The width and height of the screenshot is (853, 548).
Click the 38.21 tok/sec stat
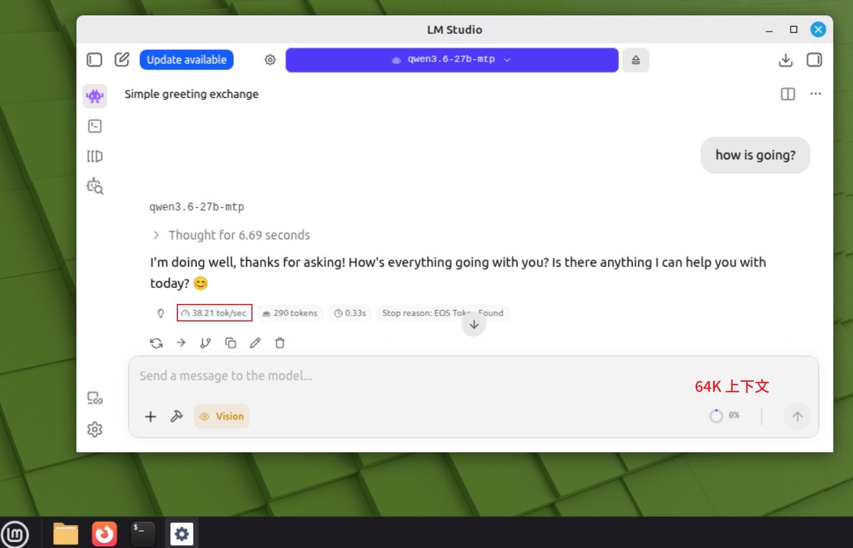pos(215,313)
